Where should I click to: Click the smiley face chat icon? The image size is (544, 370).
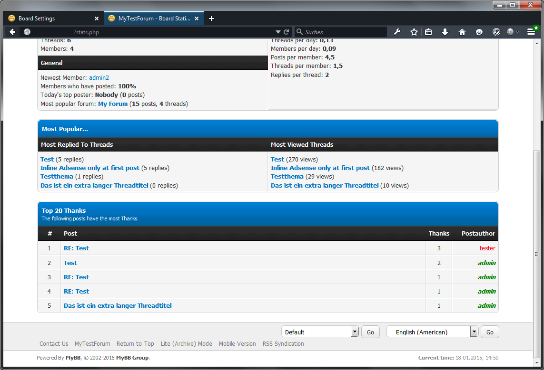pyautogui.click(x=479, y=32)
